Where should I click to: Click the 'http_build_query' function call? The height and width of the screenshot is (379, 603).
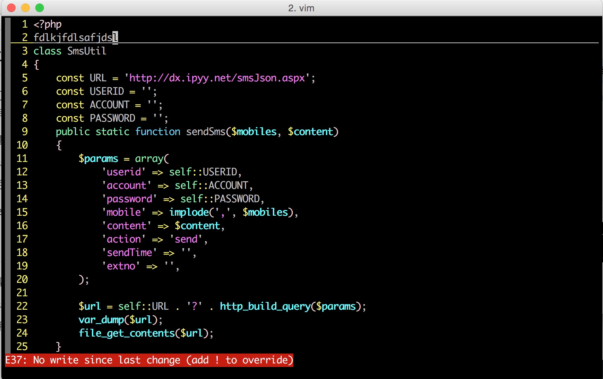pos(265,306)
